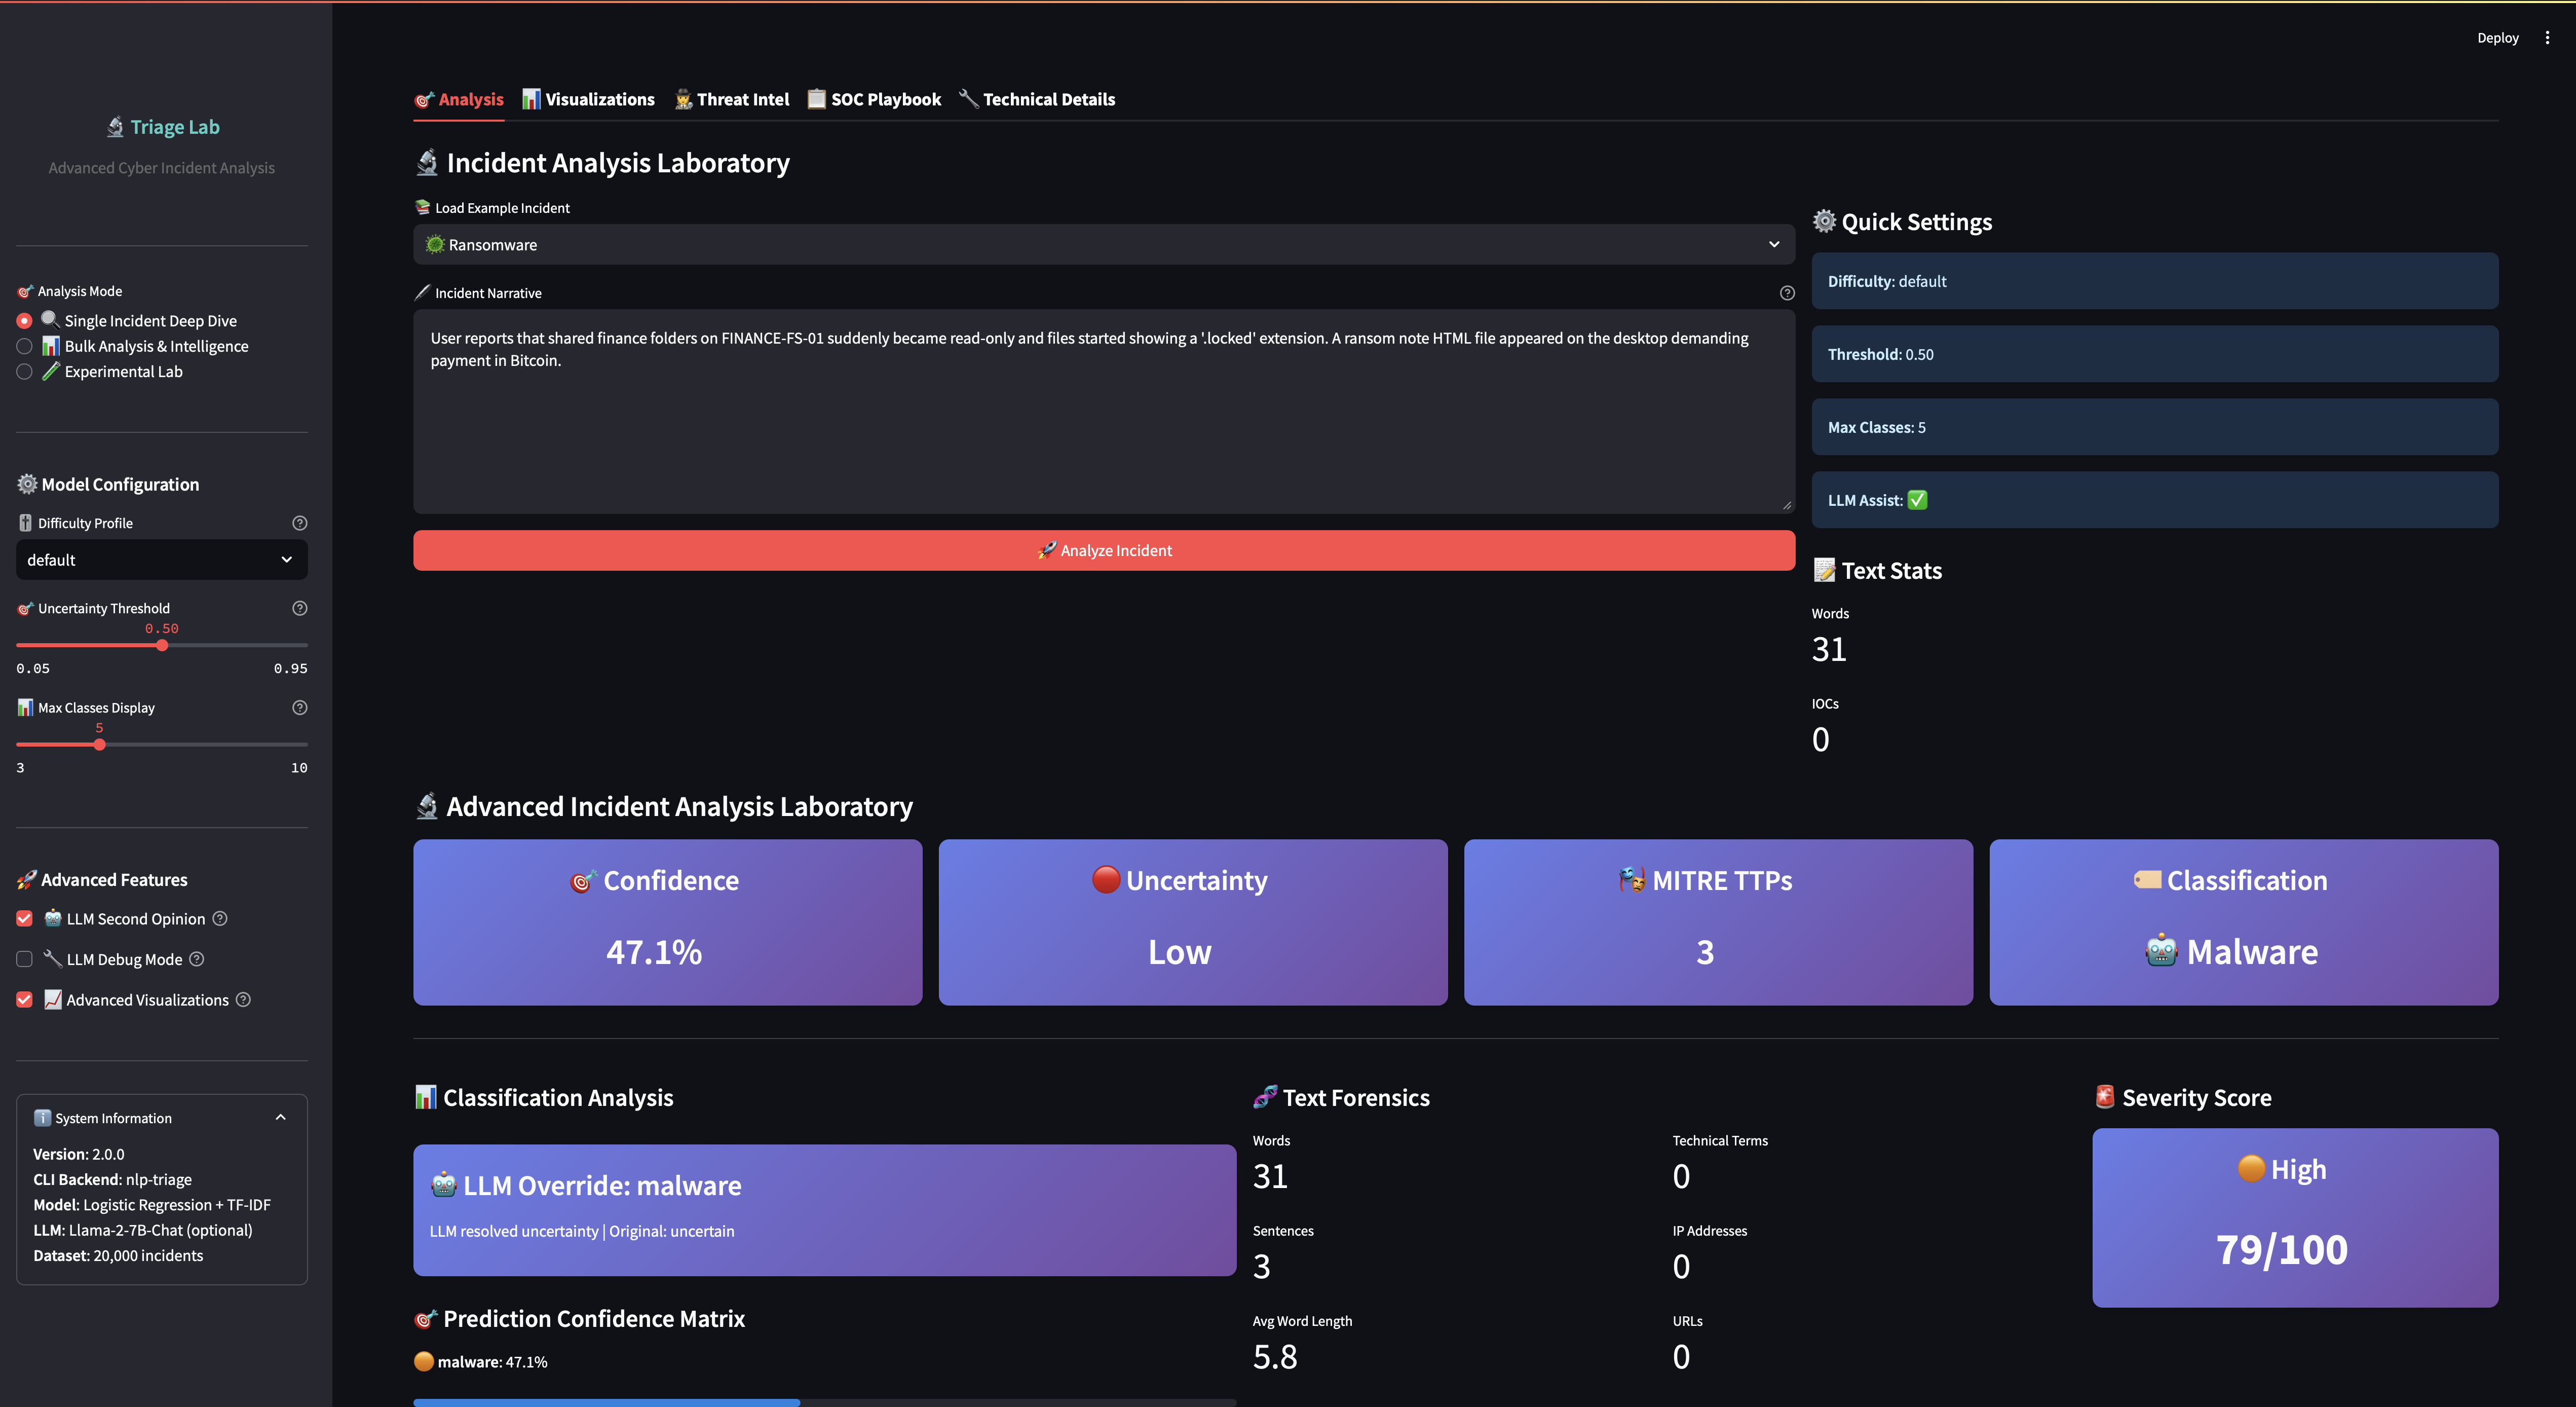2576x1407 pixels.
Task: Open the three-dot options menu
Action: click(2548, 37)
